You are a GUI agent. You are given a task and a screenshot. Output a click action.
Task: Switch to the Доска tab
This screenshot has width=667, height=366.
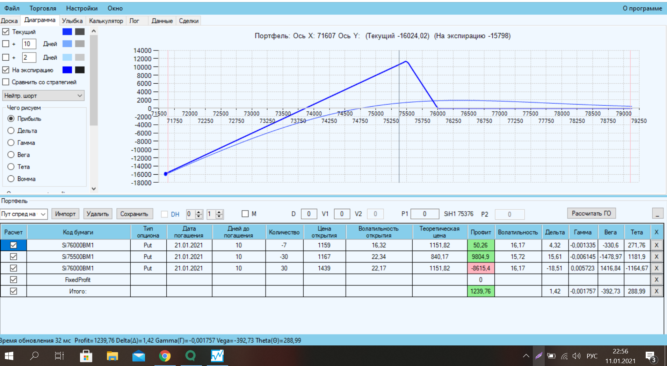coord(9,21)
